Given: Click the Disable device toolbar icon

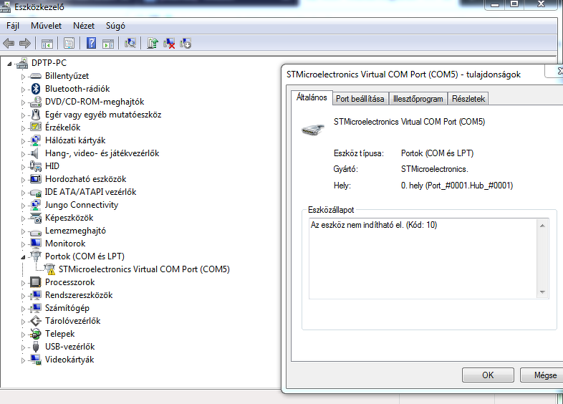Looking at the screenshot, I should [186, 44].
